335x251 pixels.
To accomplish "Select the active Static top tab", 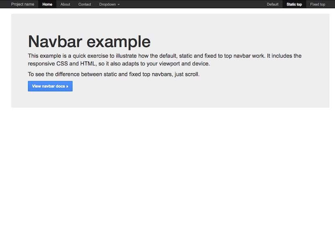I will 294,4.
